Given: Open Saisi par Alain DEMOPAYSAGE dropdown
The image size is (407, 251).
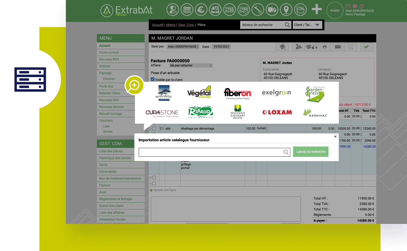Looking at the screenshot, I should [x=183, y=47].
